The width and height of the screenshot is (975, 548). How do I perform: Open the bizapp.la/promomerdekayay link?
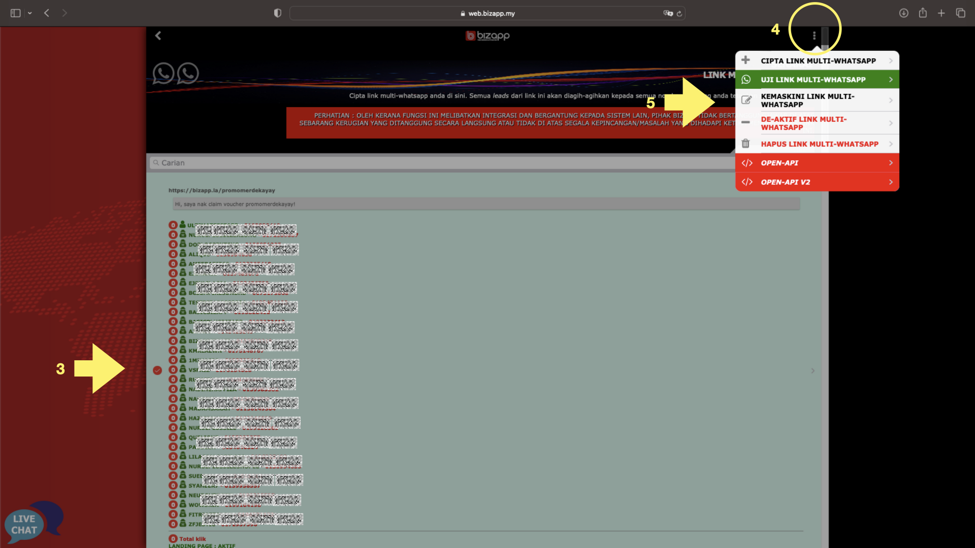(x=222, y=190)
